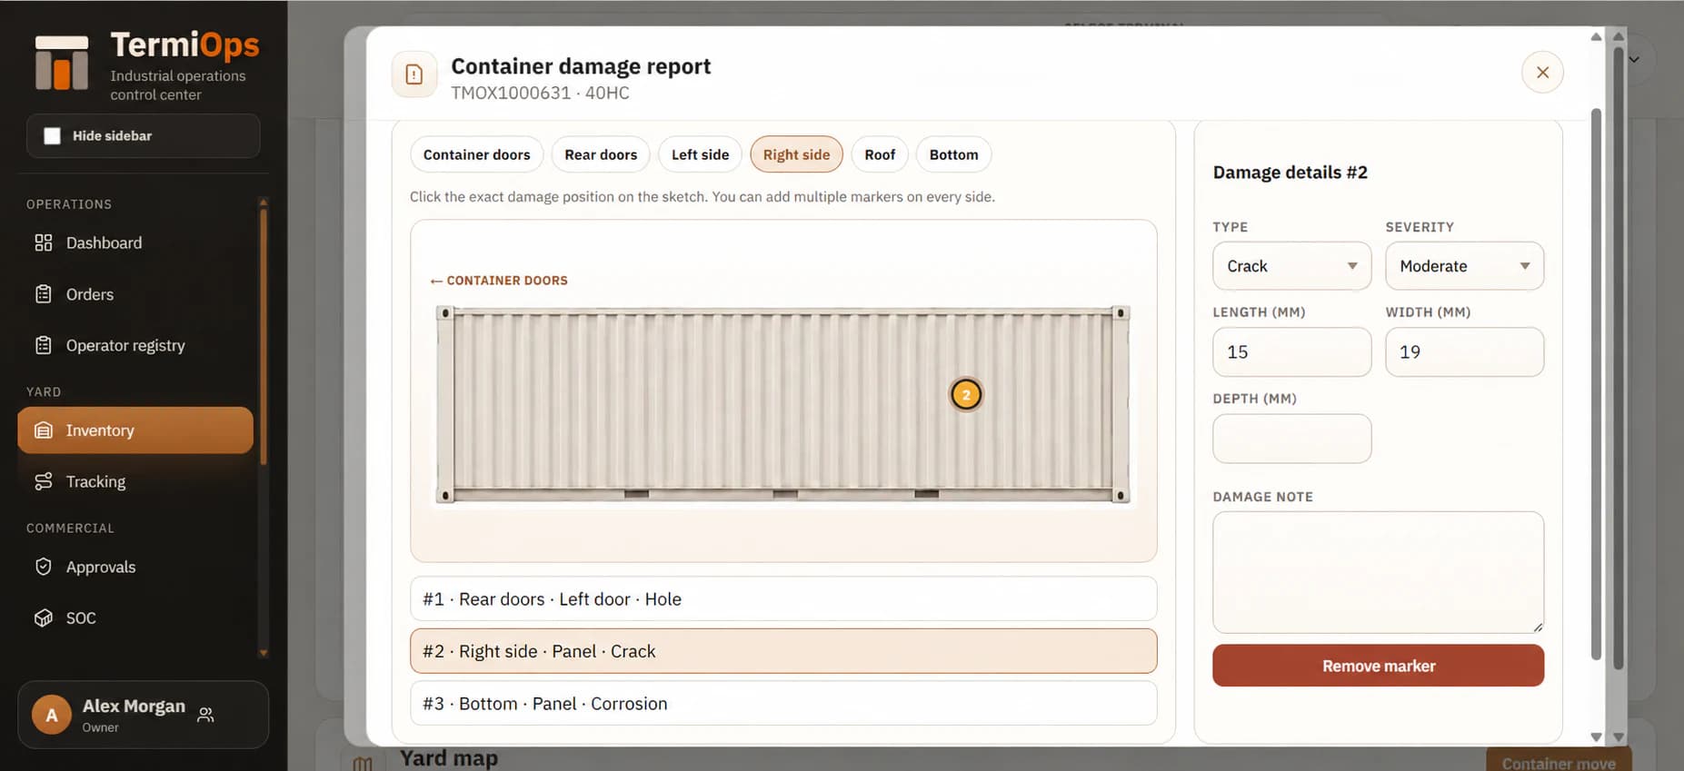Click the empty Depth (mm) field

coord(1291,439)
